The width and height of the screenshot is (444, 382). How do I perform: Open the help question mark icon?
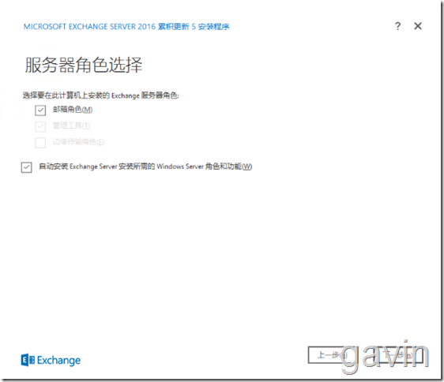click(x=397, y=26)
